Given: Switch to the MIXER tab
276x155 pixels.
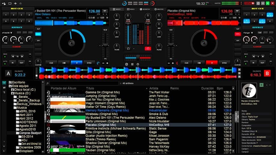Looking at the screenshot, I should [x=117, y=9].
